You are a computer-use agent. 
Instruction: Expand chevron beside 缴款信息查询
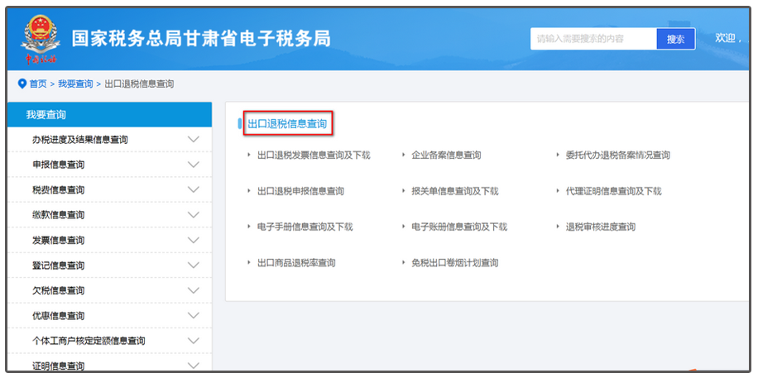click(194, 214)
